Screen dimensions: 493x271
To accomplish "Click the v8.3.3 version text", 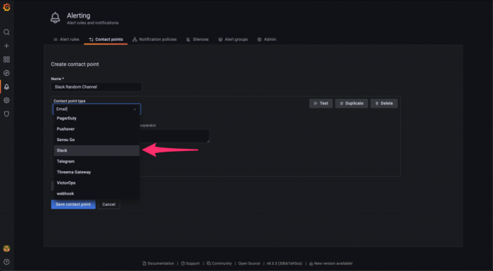I will (x=285, y=263).
